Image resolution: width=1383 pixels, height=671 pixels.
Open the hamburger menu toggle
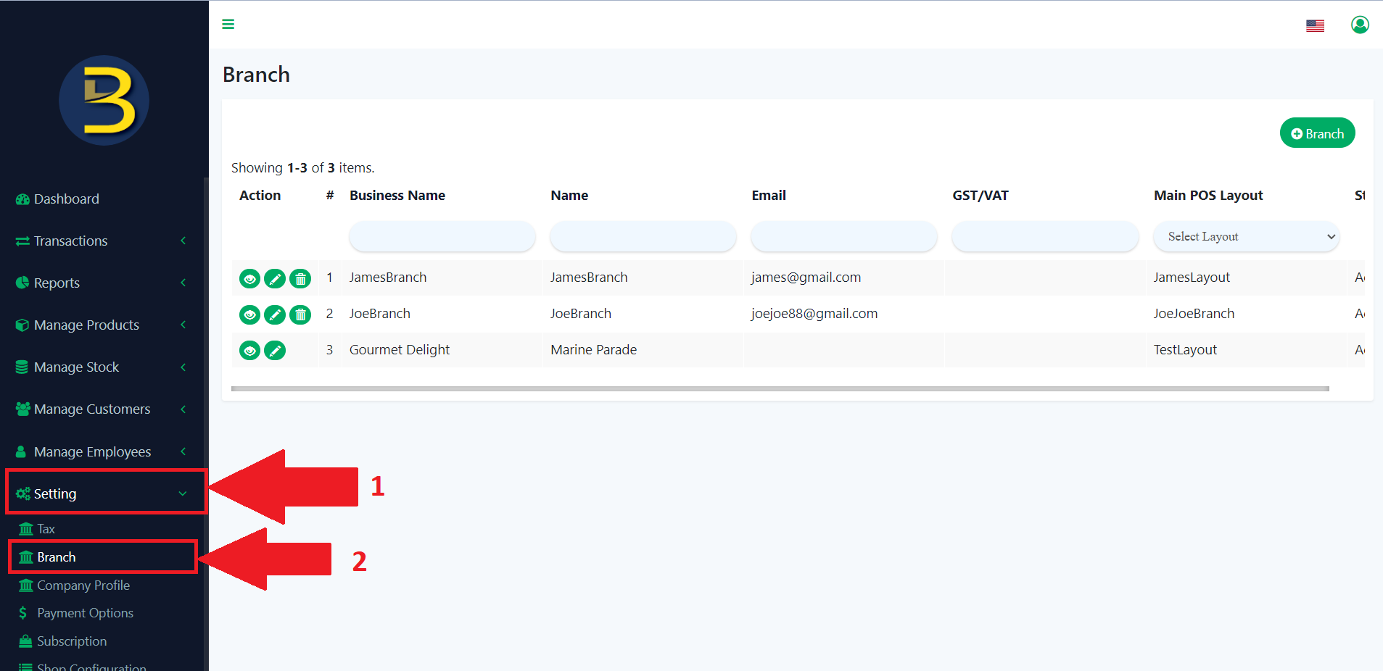228,24
